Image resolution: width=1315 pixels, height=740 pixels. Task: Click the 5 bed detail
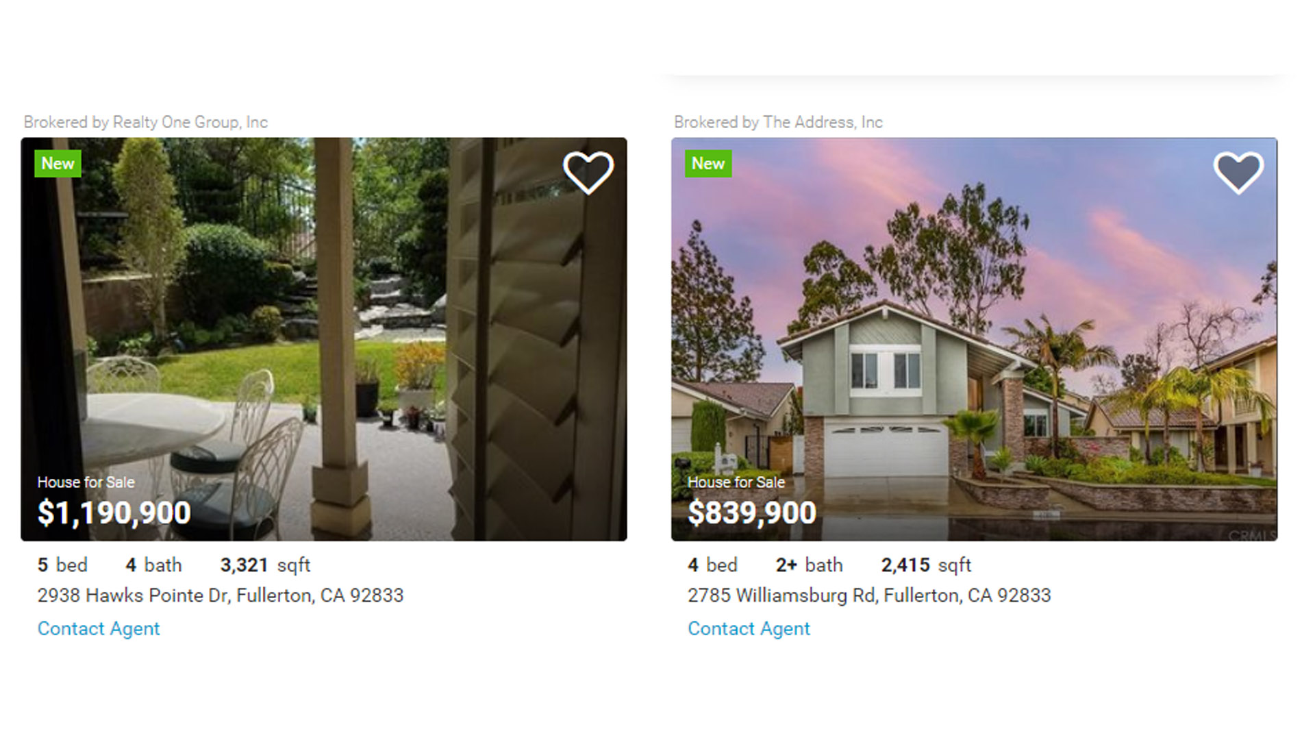tap(62, 565)
